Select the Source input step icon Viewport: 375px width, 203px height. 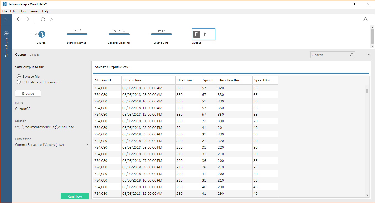coord(41,34)
